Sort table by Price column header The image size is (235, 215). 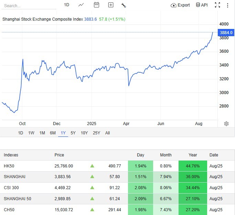(x=59, y=155)
